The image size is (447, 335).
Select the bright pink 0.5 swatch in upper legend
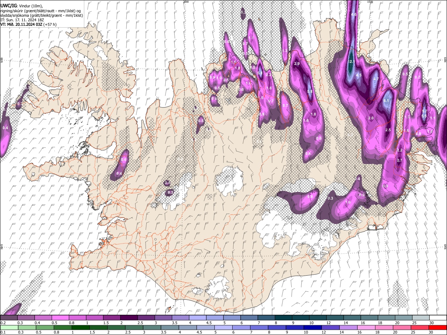(60, 318)
